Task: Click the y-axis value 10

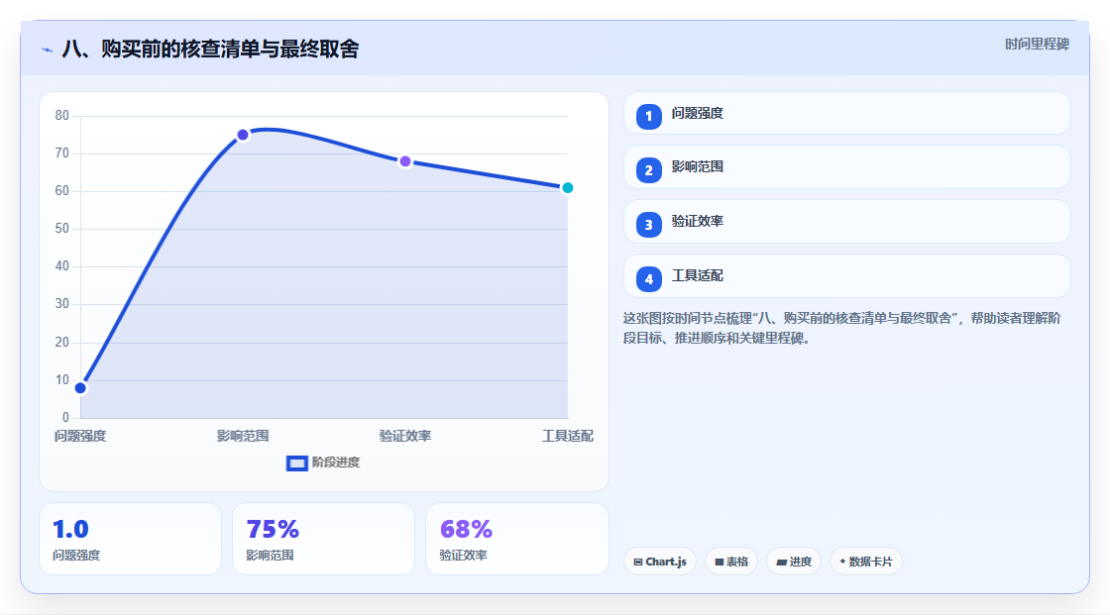Action: click(x=62, y=380)
